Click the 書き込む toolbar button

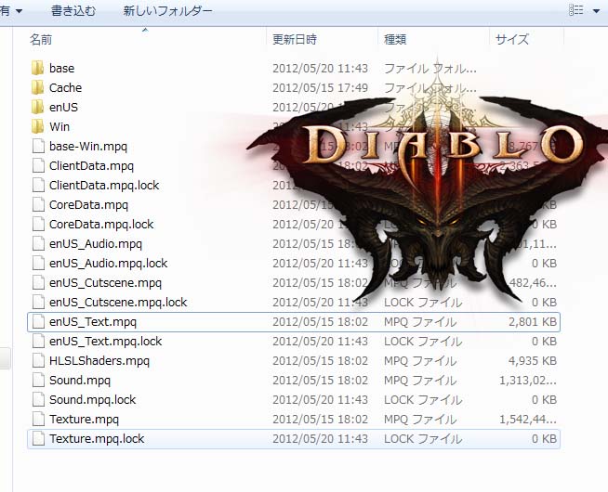pyautogui.click(x=73, y=10)
